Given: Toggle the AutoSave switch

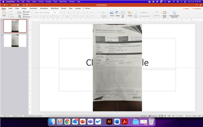Looking at the screenshot, I should pyautogui.click(x=19, y=5).
